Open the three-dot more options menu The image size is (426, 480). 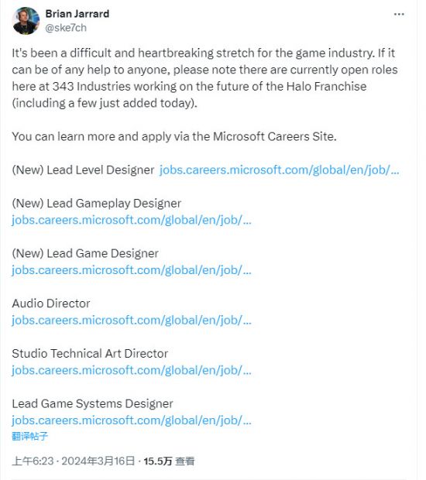tap(399, 14)
